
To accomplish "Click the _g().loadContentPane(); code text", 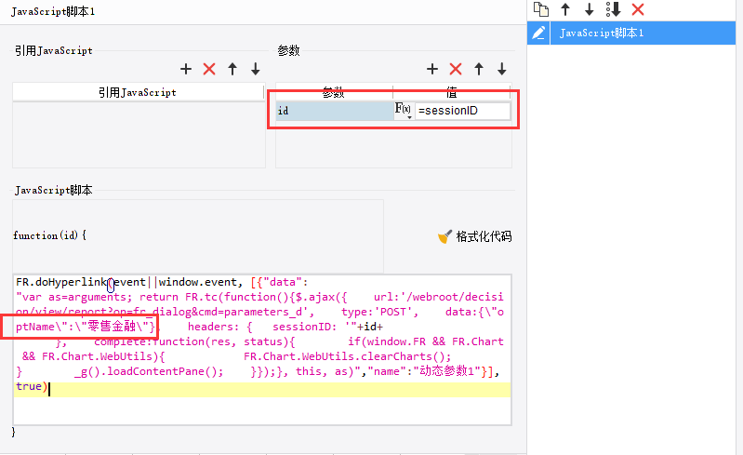I will (149, 371).
